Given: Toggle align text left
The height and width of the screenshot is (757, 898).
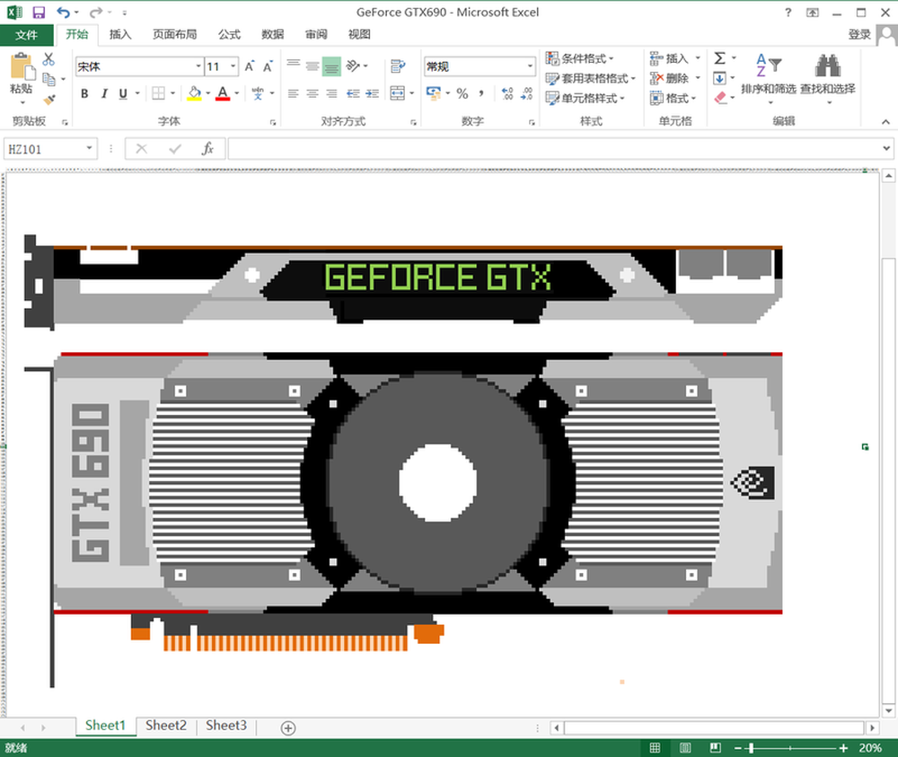Looking at the screenshot, I should click(294, 93).
